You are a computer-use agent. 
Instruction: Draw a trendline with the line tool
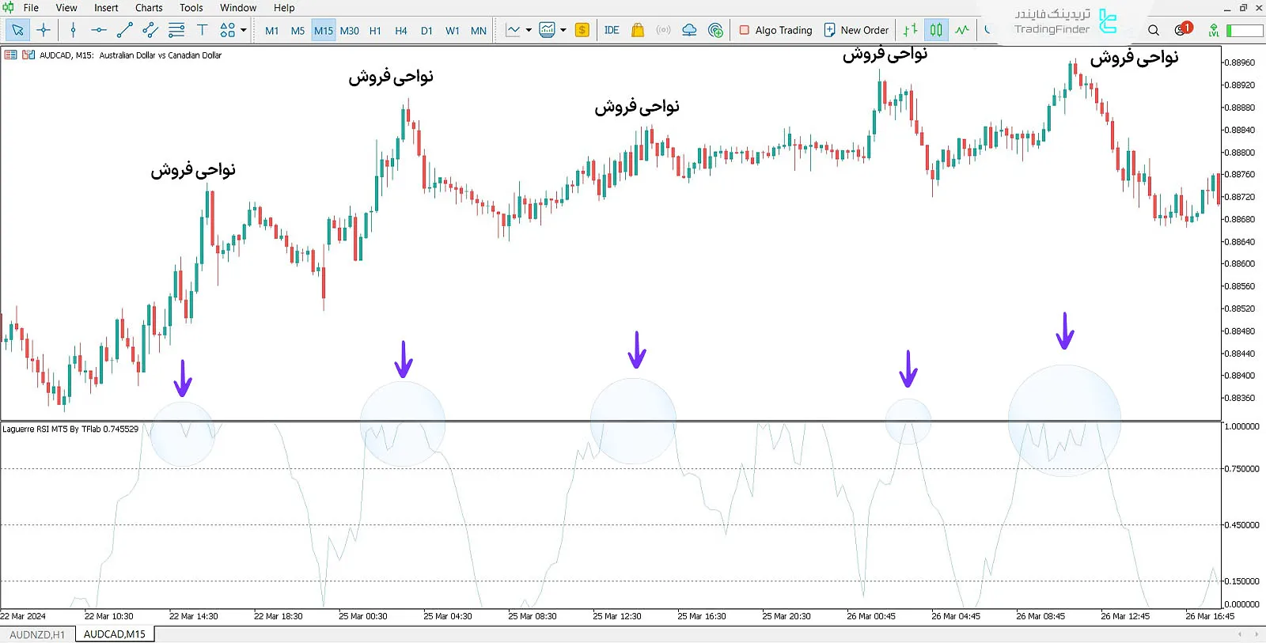coord(124,30)
